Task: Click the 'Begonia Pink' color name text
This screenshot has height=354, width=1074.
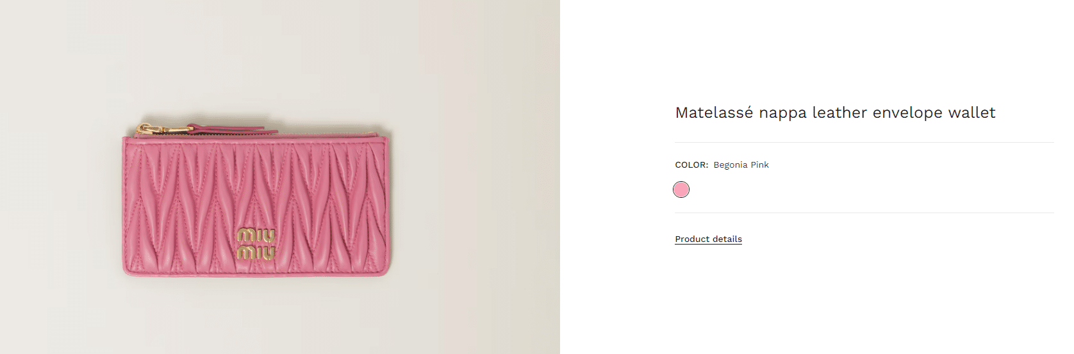Action: click(x=741, y=165)
